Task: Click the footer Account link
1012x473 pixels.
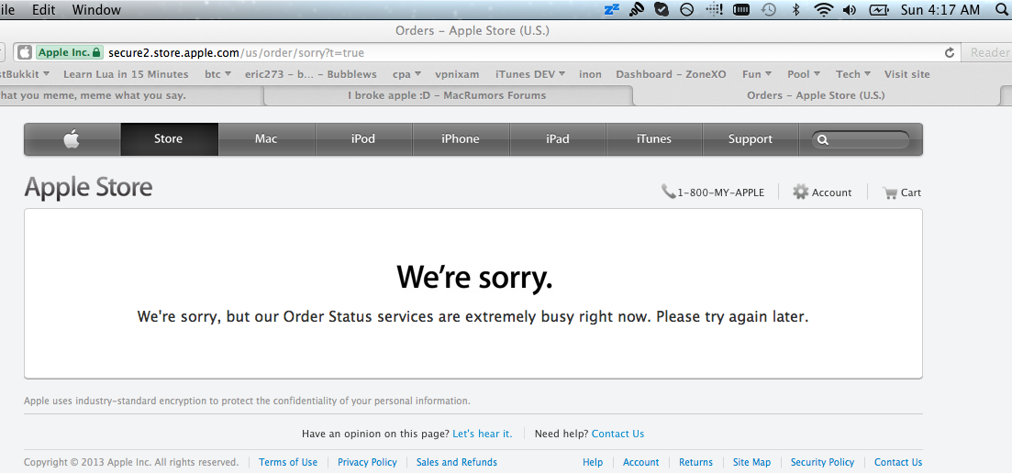Action: 641,462
